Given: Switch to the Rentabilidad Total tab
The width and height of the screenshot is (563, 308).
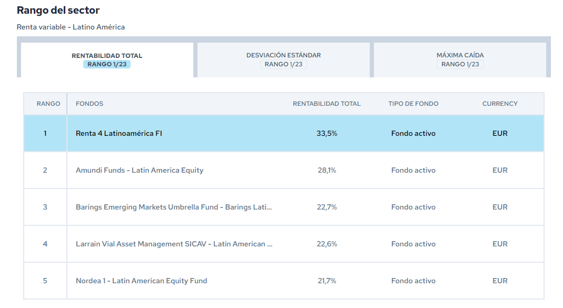Looking at the screenshot, I should coord(107,59).
